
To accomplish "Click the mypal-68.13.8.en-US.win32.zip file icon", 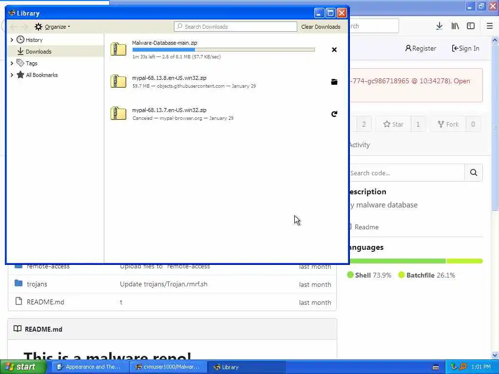I will (x=118, y=81).
